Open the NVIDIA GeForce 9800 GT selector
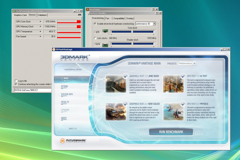Image resolution: width=240 pixels, height=160 pixels. pos(33,90)
